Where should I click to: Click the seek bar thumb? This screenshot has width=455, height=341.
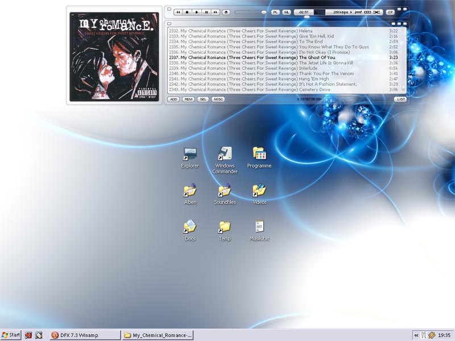coord(264,12)
